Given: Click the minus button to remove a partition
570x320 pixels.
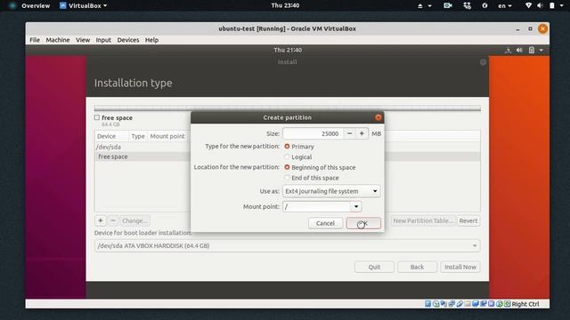Looking at the screenshot, I should pos(113,220).
